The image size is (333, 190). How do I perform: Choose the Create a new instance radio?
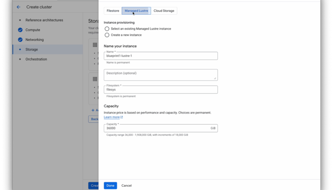click(107, 35)
